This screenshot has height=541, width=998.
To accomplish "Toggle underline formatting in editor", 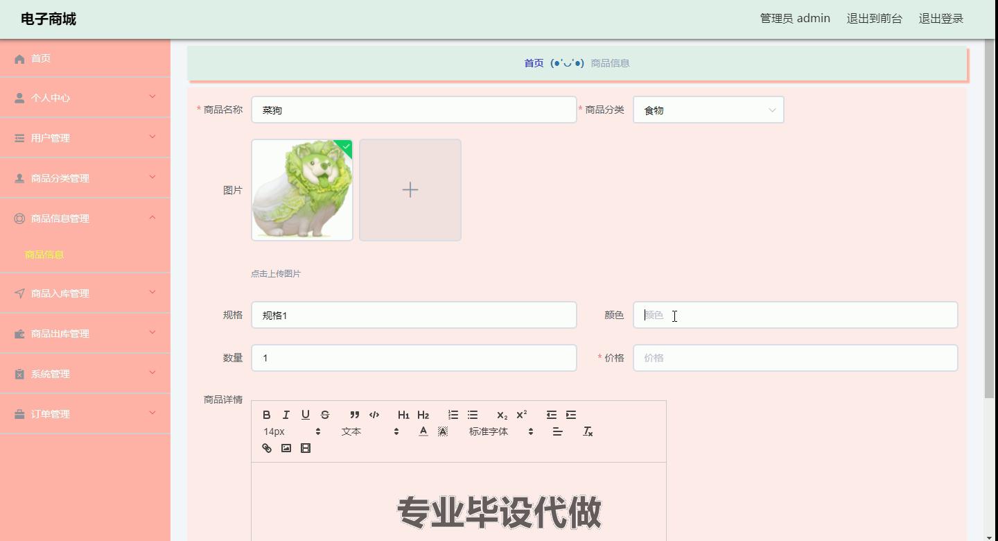I will (x=306, y=415).
